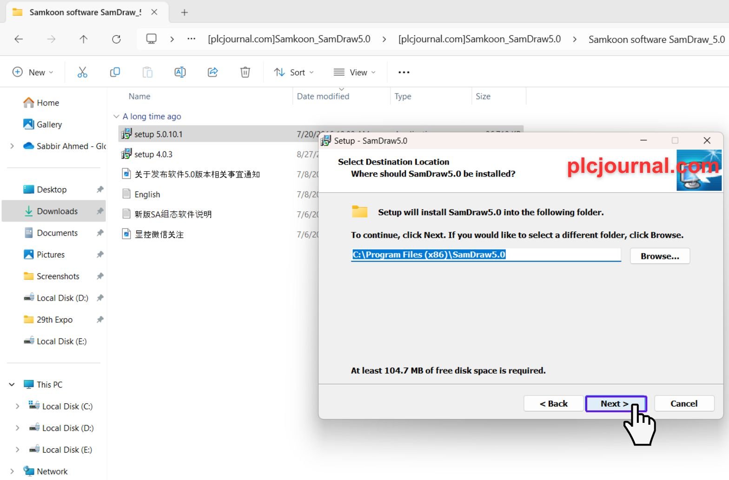Click Back in the SamDraw5.0 setup

[553, 404]
